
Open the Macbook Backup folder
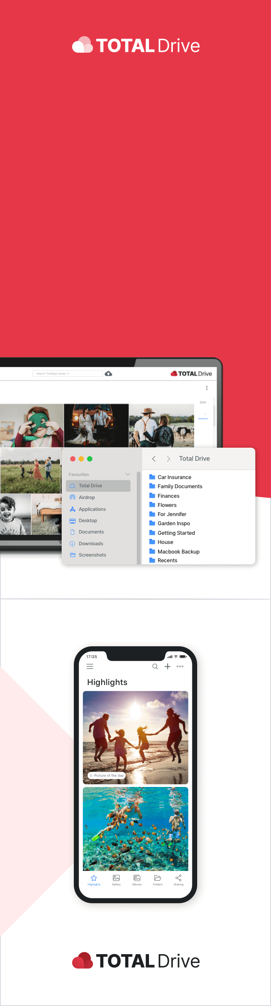click(178, 551)
